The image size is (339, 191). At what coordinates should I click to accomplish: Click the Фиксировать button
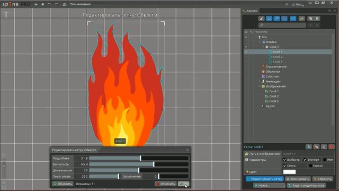click(x=298, y=179)
